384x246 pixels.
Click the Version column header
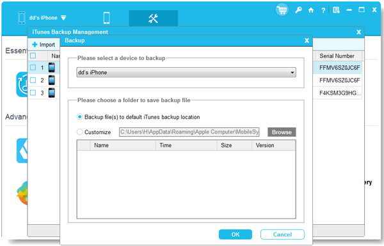273,145
